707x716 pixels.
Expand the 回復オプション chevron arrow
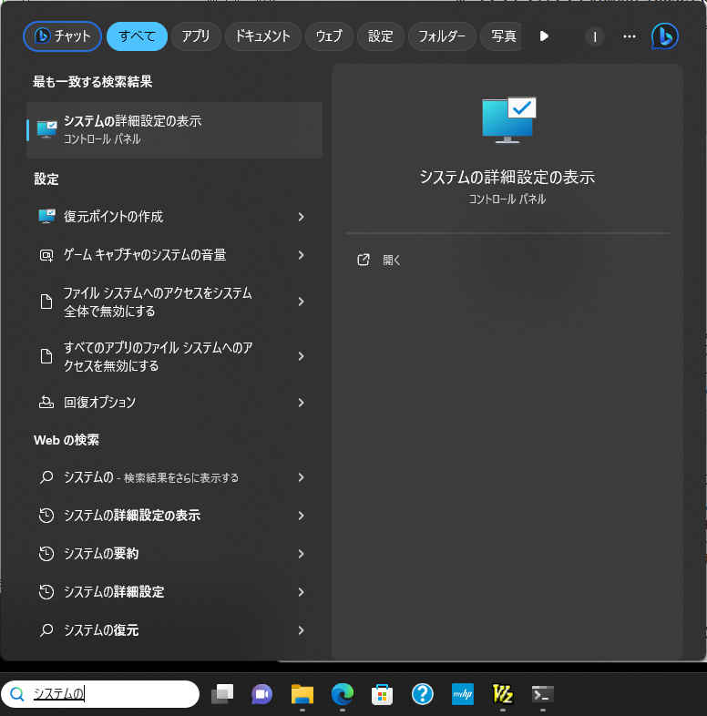301,403
